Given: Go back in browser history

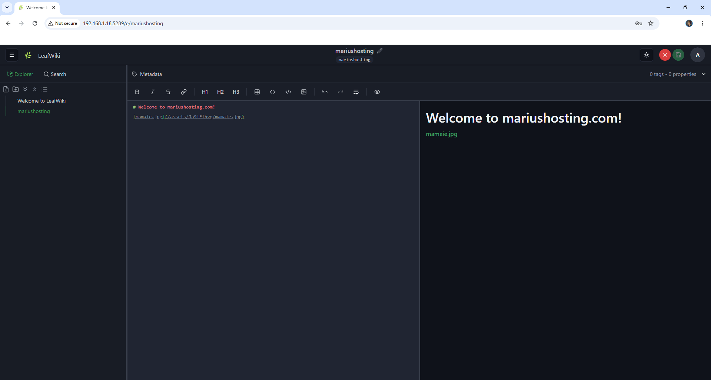Looking at the screenshot, I should (8, 23).
